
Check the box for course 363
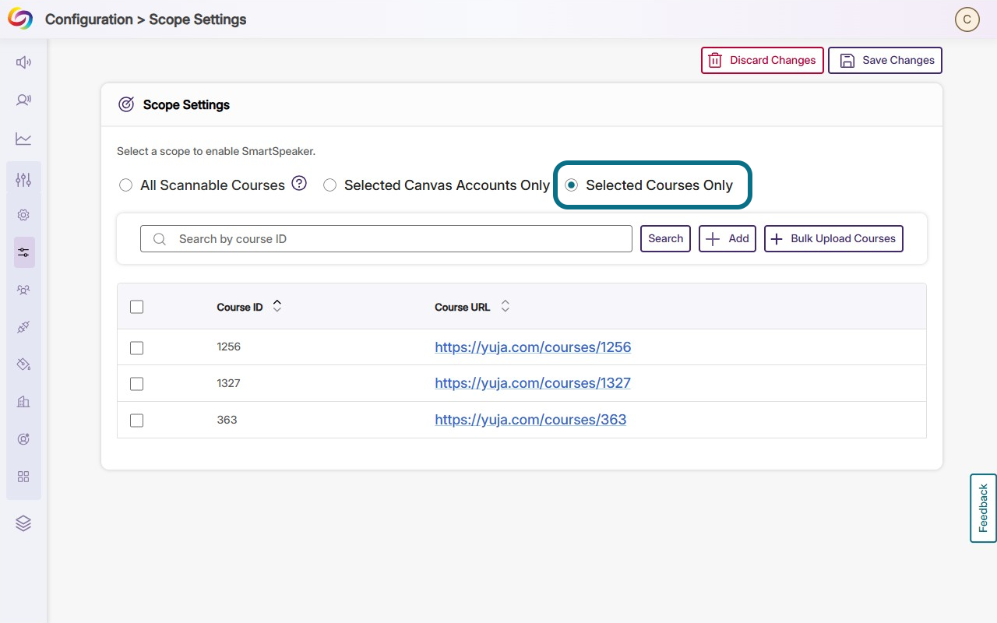point(136,421)
